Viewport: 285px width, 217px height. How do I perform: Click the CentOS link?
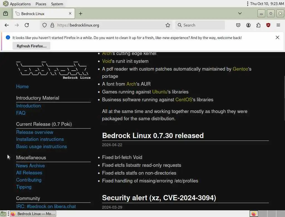click(x=184, y=100)
